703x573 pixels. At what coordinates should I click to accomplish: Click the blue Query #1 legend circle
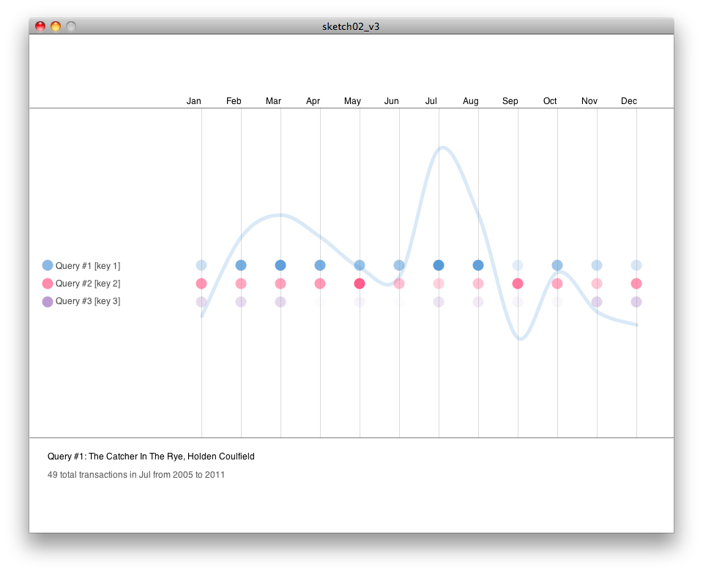coord(48,266)
